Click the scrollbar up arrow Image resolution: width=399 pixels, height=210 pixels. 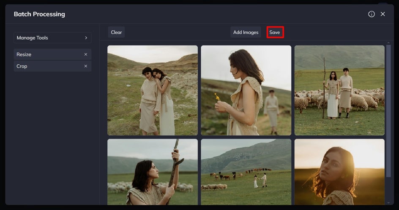[388, 43]
